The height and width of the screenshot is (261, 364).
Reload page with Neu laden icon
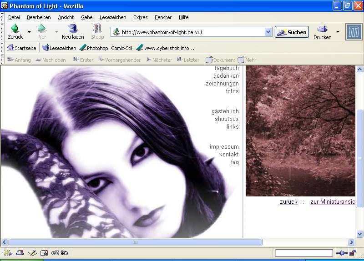[x=73, y=29]
